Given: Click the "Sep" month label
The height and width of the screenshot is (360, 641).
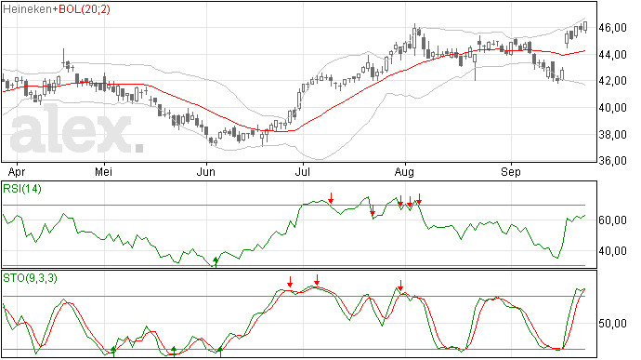Looking at the screenshot, I should pyautogui.click(x=511, y=171).
